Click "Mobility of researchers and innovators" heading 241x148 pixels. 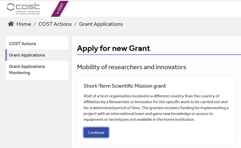(x=132, y=67)
